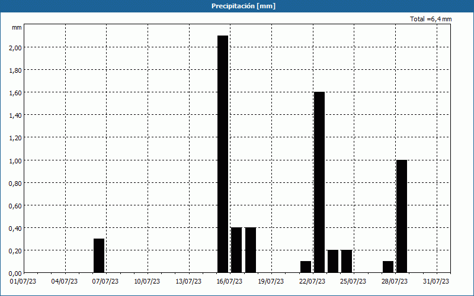
Task: Click the 1,80 y-axis value
Action: 15,70
